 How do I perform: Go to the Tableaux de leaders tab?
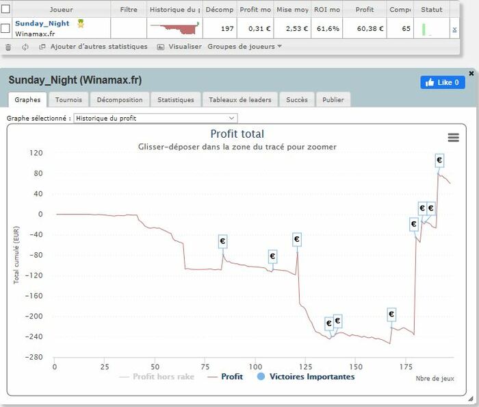pos(240,99)
